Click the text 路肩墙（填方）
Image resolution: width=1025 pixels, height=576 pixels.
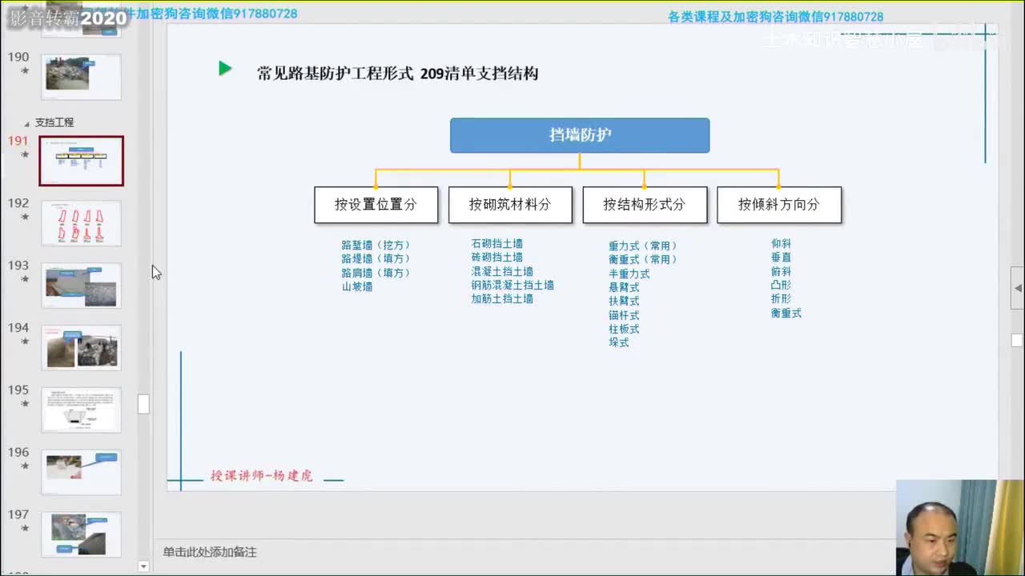pyautogui.click(x=376, y=273)
